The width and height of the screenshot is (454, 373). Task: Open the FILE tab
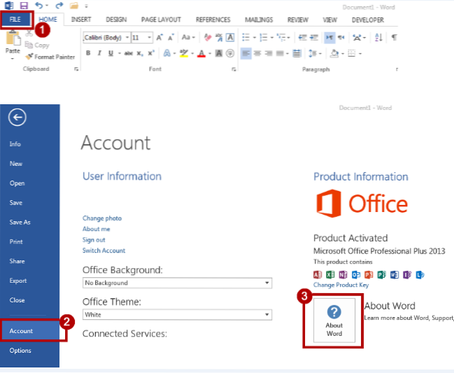[15, 20]
